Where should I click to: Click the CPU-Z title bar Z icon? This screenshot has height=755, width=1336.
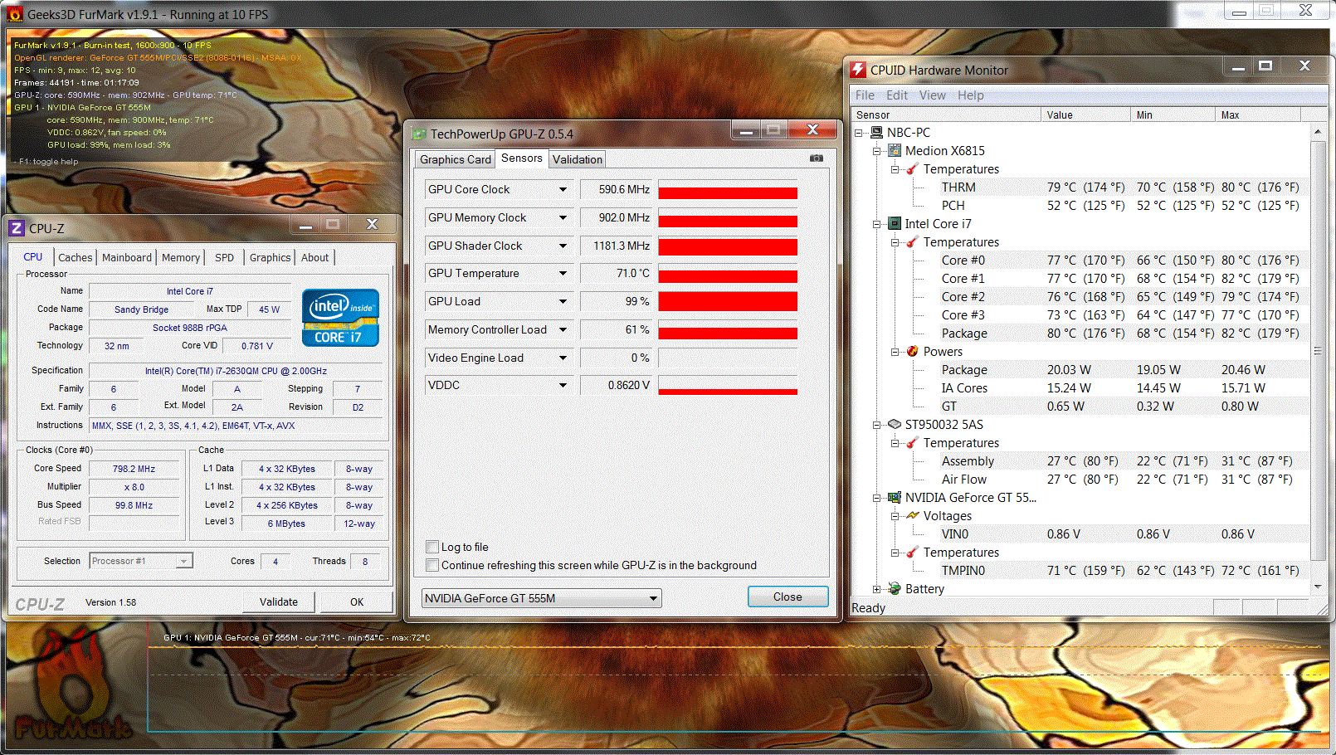coord(17,228)
